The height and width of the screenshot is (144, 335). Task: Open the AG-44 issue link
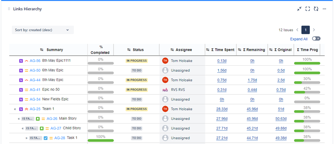coord(35,80)
